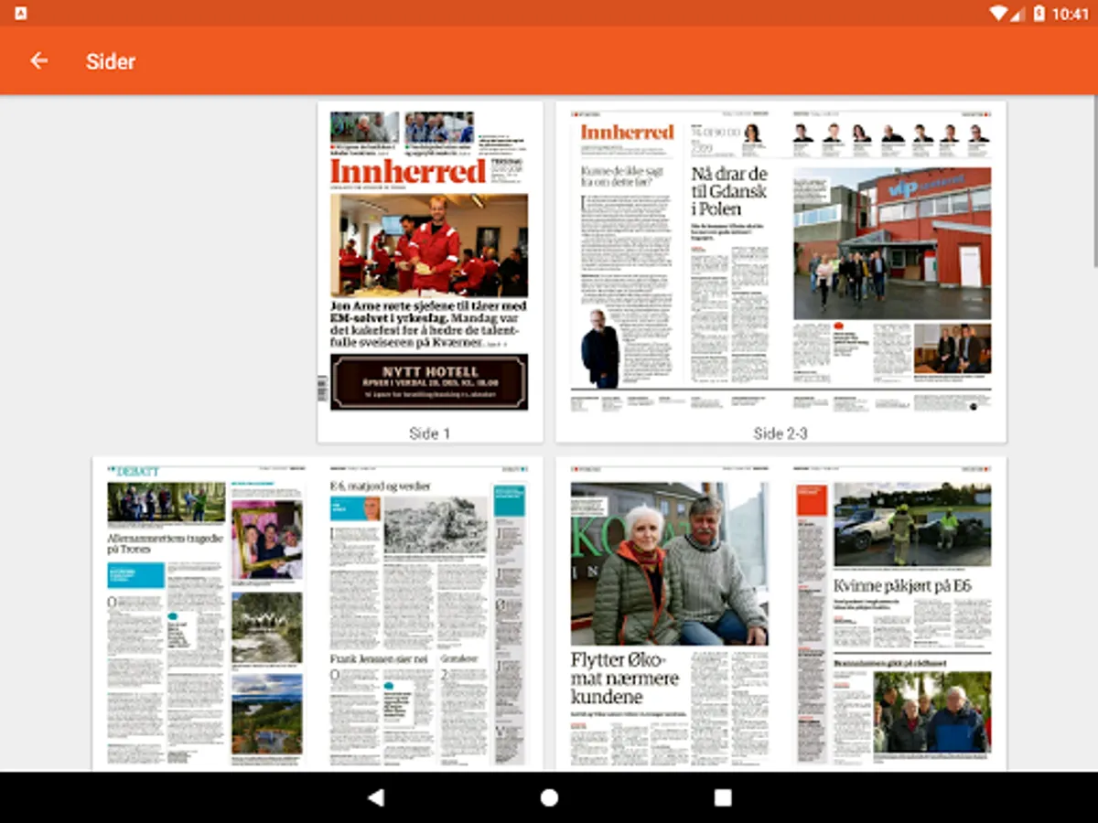Open the Debatt spread thumbnail

click(318, 614)
